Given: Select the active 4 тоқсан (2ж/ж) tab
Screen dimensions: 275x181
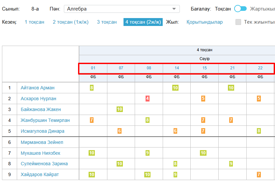Looking at the screenshot, I should (143, 22).
